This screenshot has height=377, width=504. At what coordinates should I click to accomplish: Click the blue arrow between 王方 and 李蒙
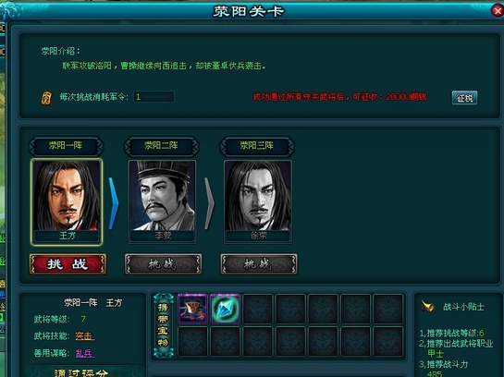click(x=114, y=203)
